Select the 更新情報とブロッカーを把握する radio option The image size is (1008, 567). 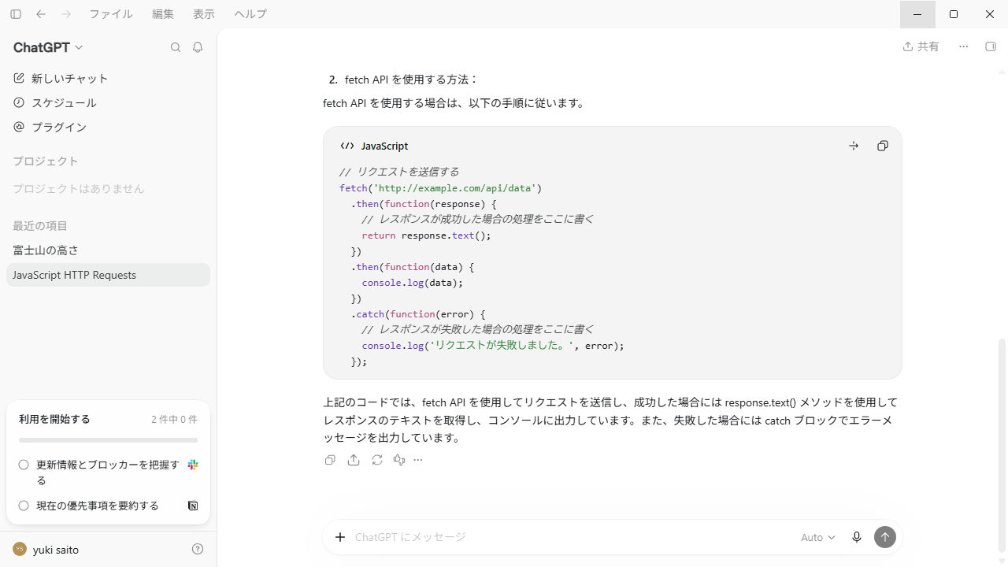[24, 465]
